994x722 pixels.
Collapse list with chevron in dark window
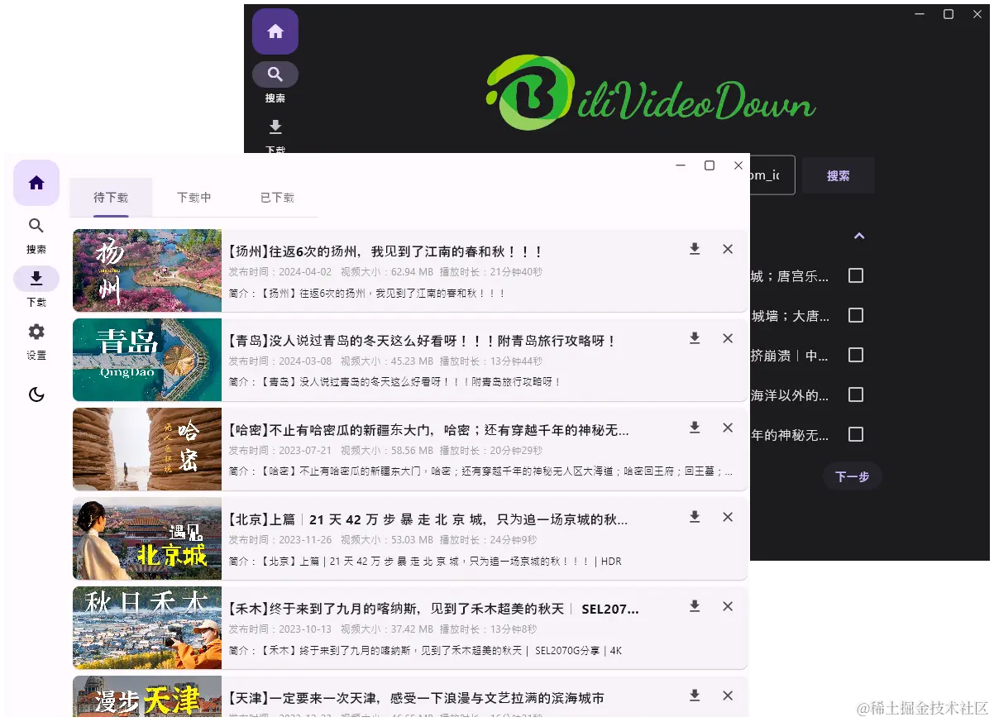point(859,236)
